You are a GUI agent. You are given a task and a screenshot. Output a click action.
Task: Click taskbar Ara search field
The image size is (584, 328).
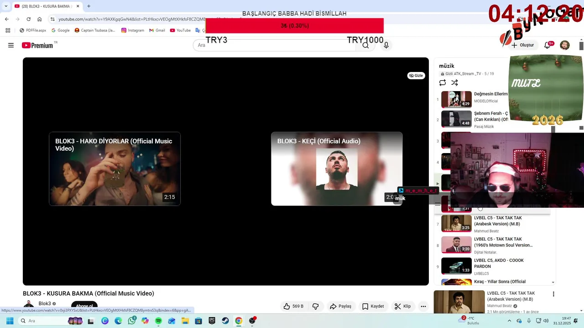[51, 321]
